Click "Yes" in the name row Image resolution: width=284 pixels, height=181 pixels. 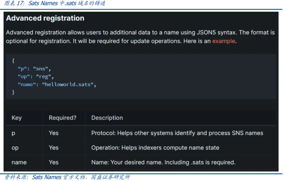pyautogui.click(x=54, y=162)
